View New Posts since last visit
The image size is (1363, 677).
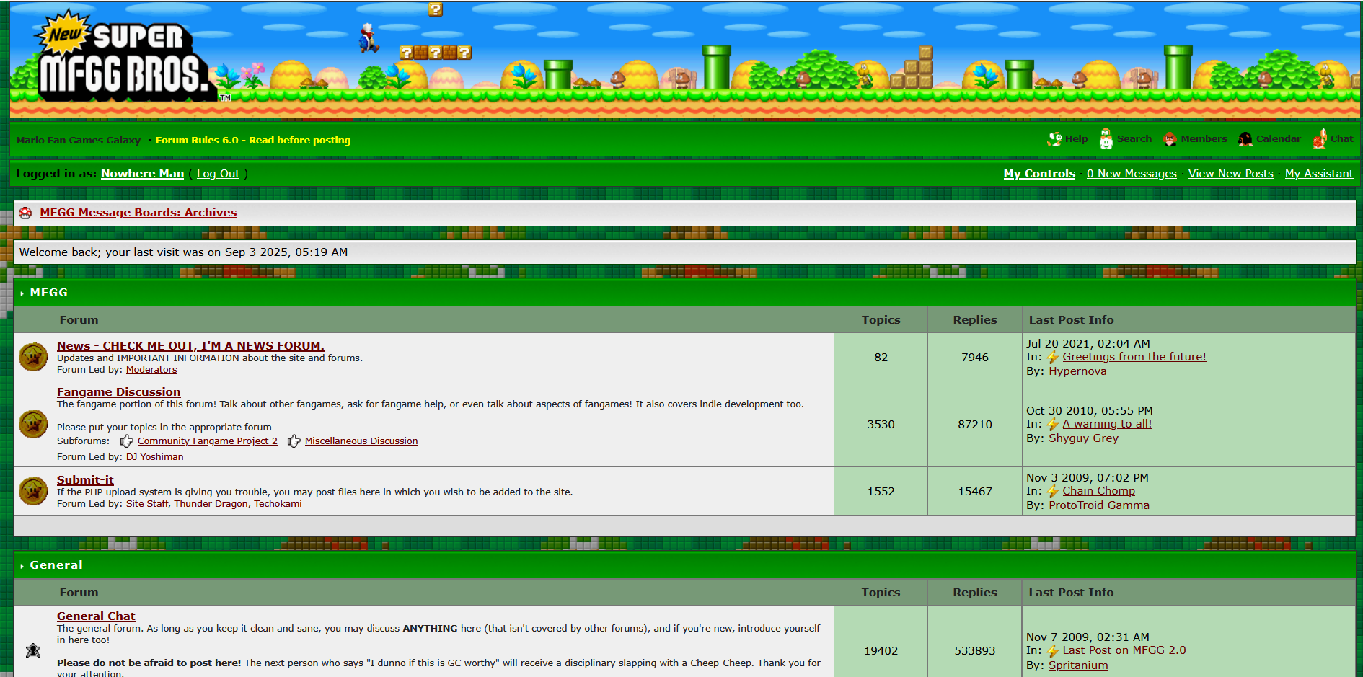(x=1231, y=174)
